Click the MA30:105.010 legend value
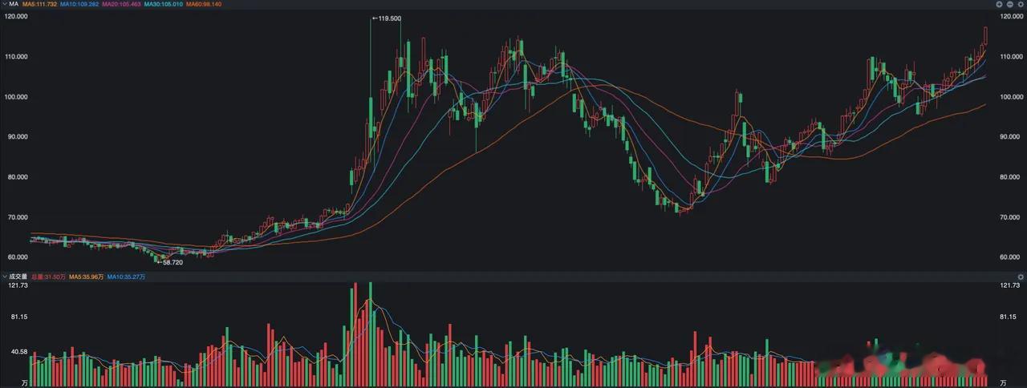Screen dimensions: 1027x388 (164, 4)
